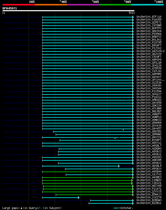
Task: Click the arrowhead ending the UniRef100_C1EG21 alignment
Action: 132,183
